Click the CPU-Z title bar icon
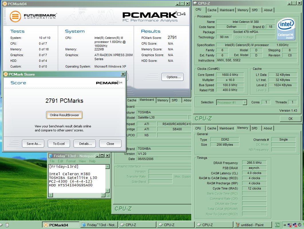 coord(195,3)
